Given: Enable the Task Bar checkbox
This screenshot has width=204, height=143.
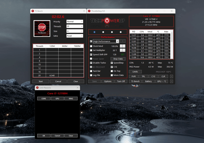Looking at the screenshot, I should point(91,71).
